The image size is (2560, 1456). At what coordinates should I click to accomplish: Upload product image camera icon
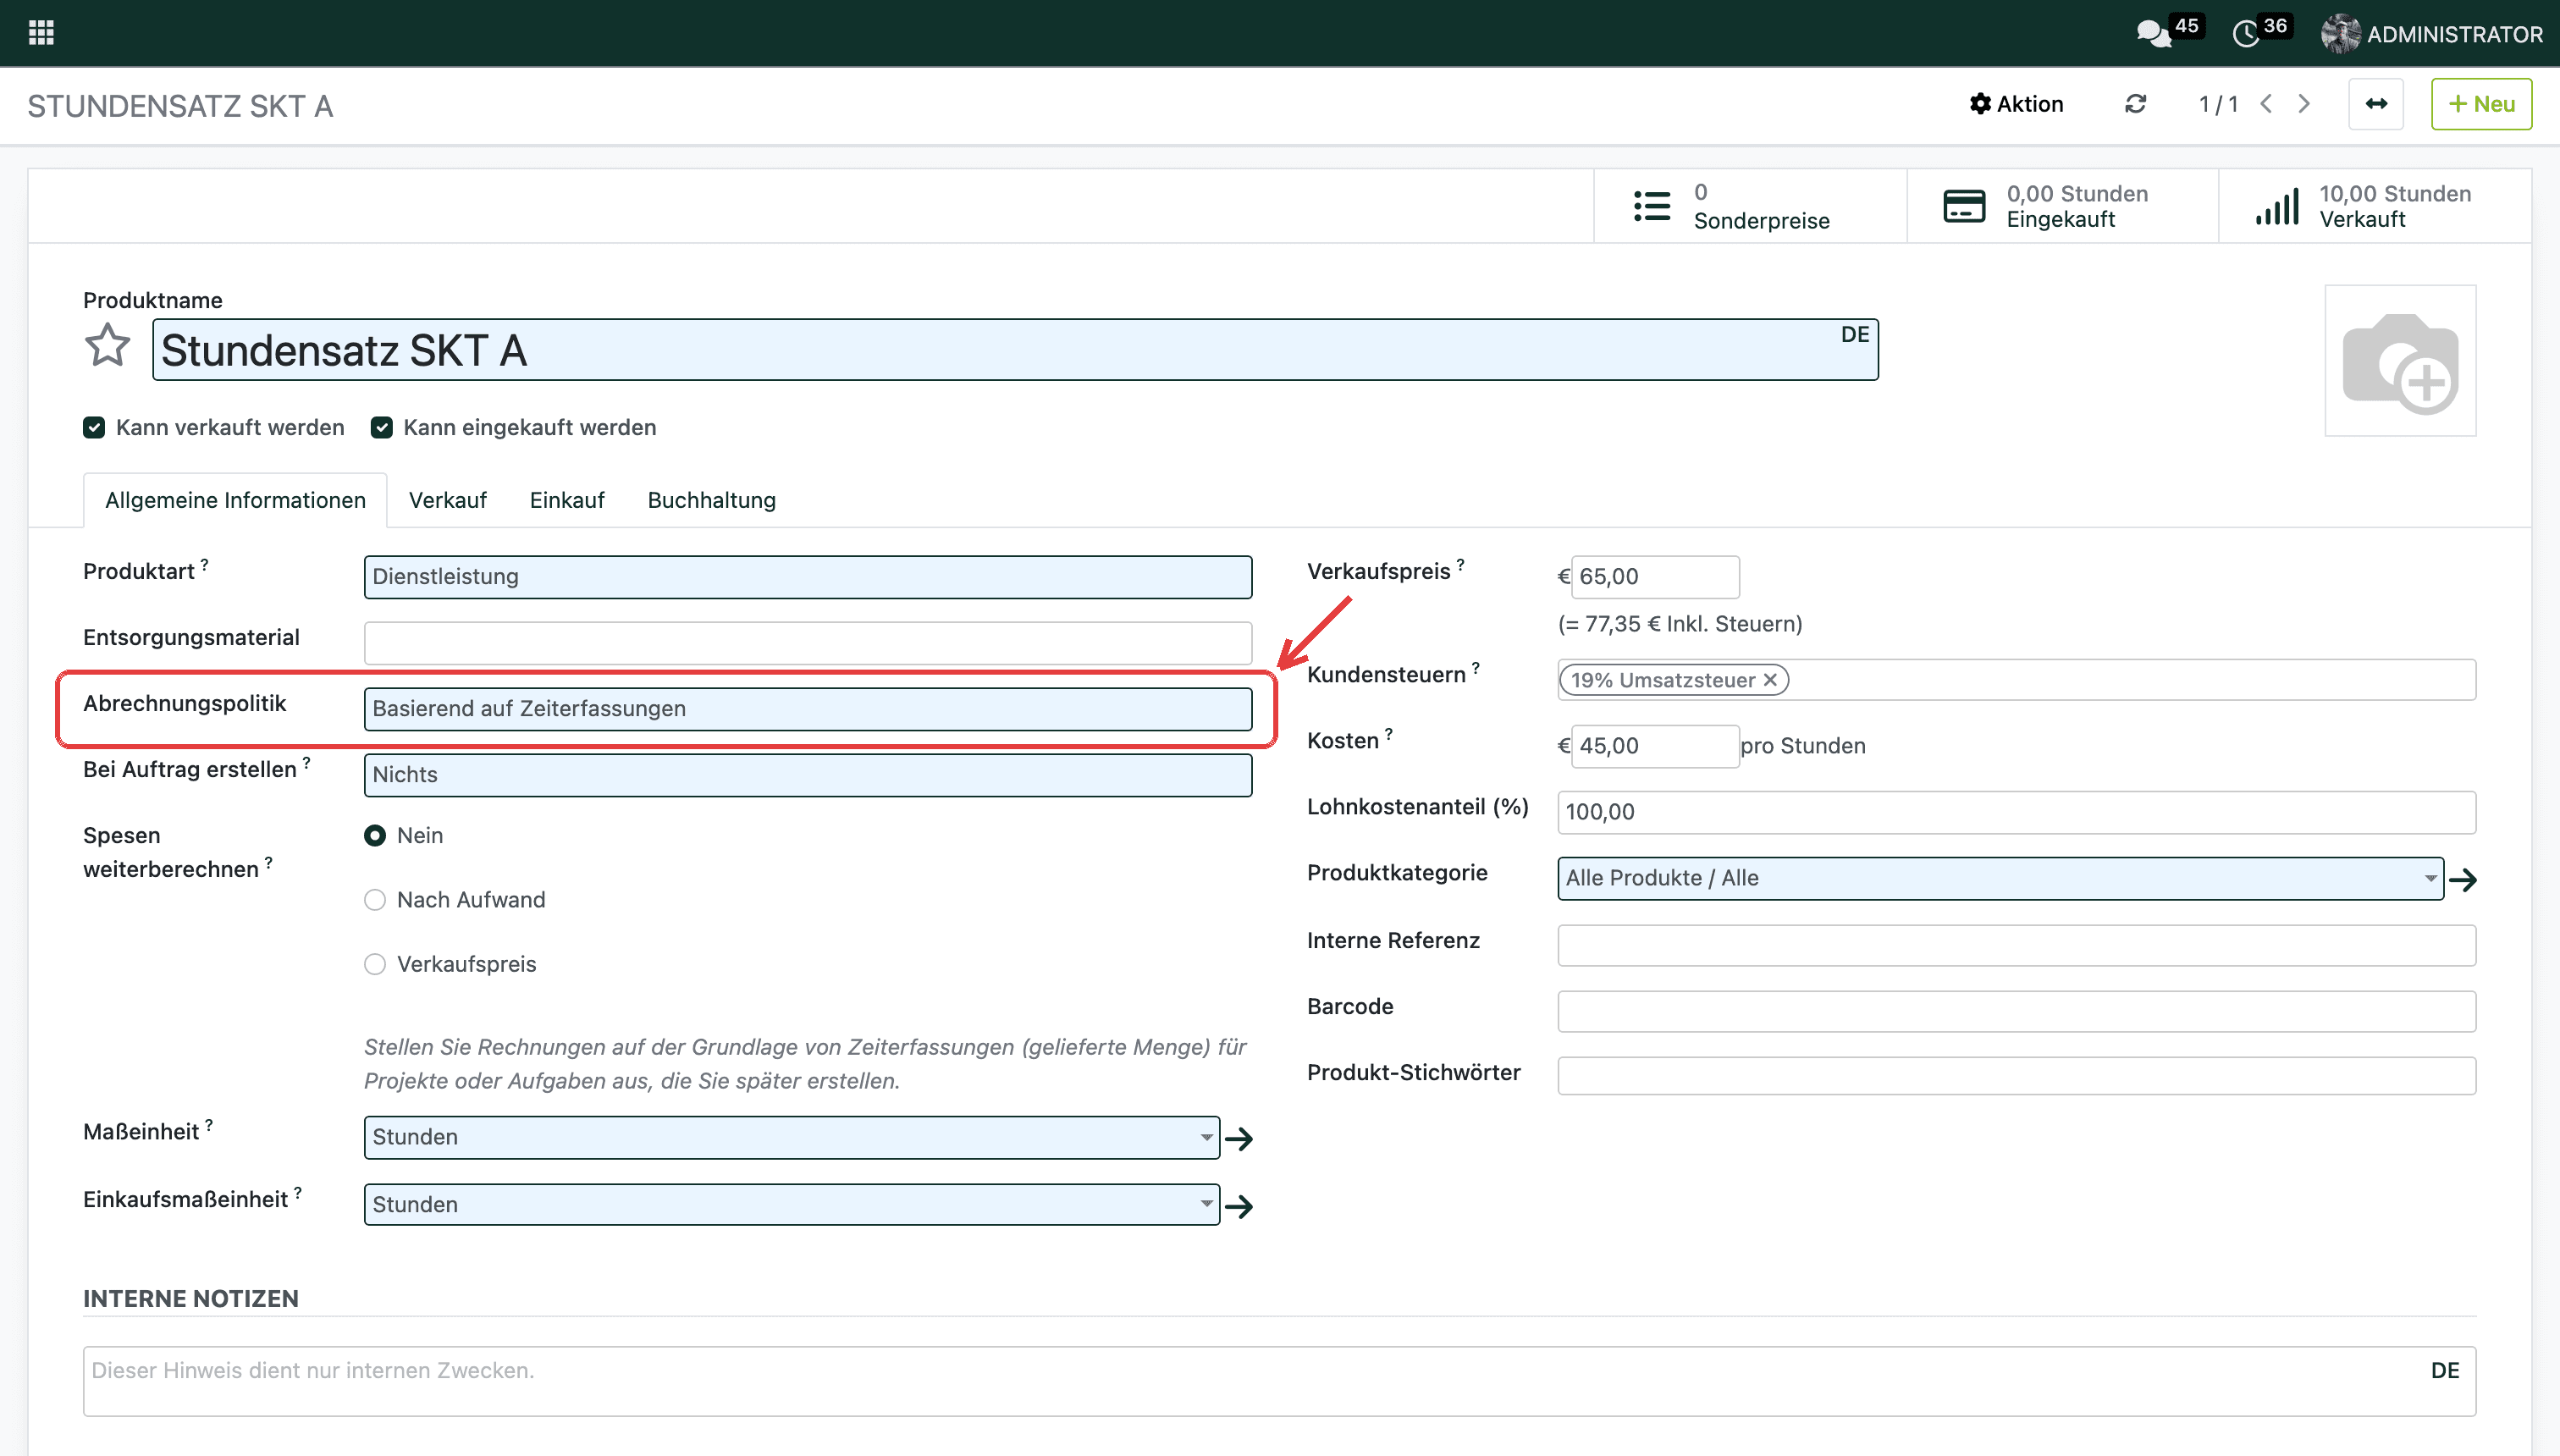click(2400, 361)
